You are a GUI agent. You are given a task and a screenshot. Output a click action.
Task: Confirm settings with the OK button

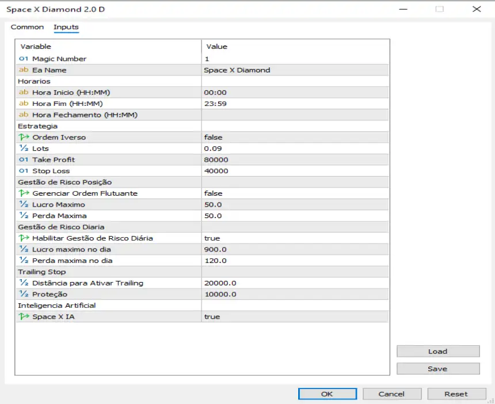pos(327,394)
